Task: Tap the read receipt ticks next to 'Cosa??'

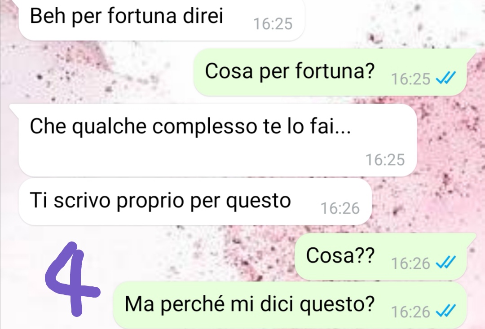Action: click(x=446, y=263)
